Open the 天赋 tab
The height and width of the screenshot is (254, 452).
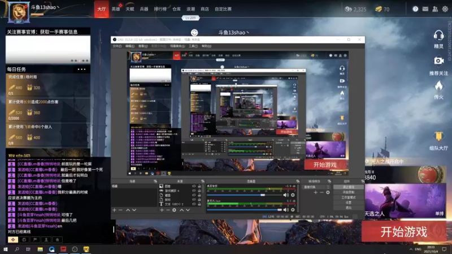coord(130,9)
